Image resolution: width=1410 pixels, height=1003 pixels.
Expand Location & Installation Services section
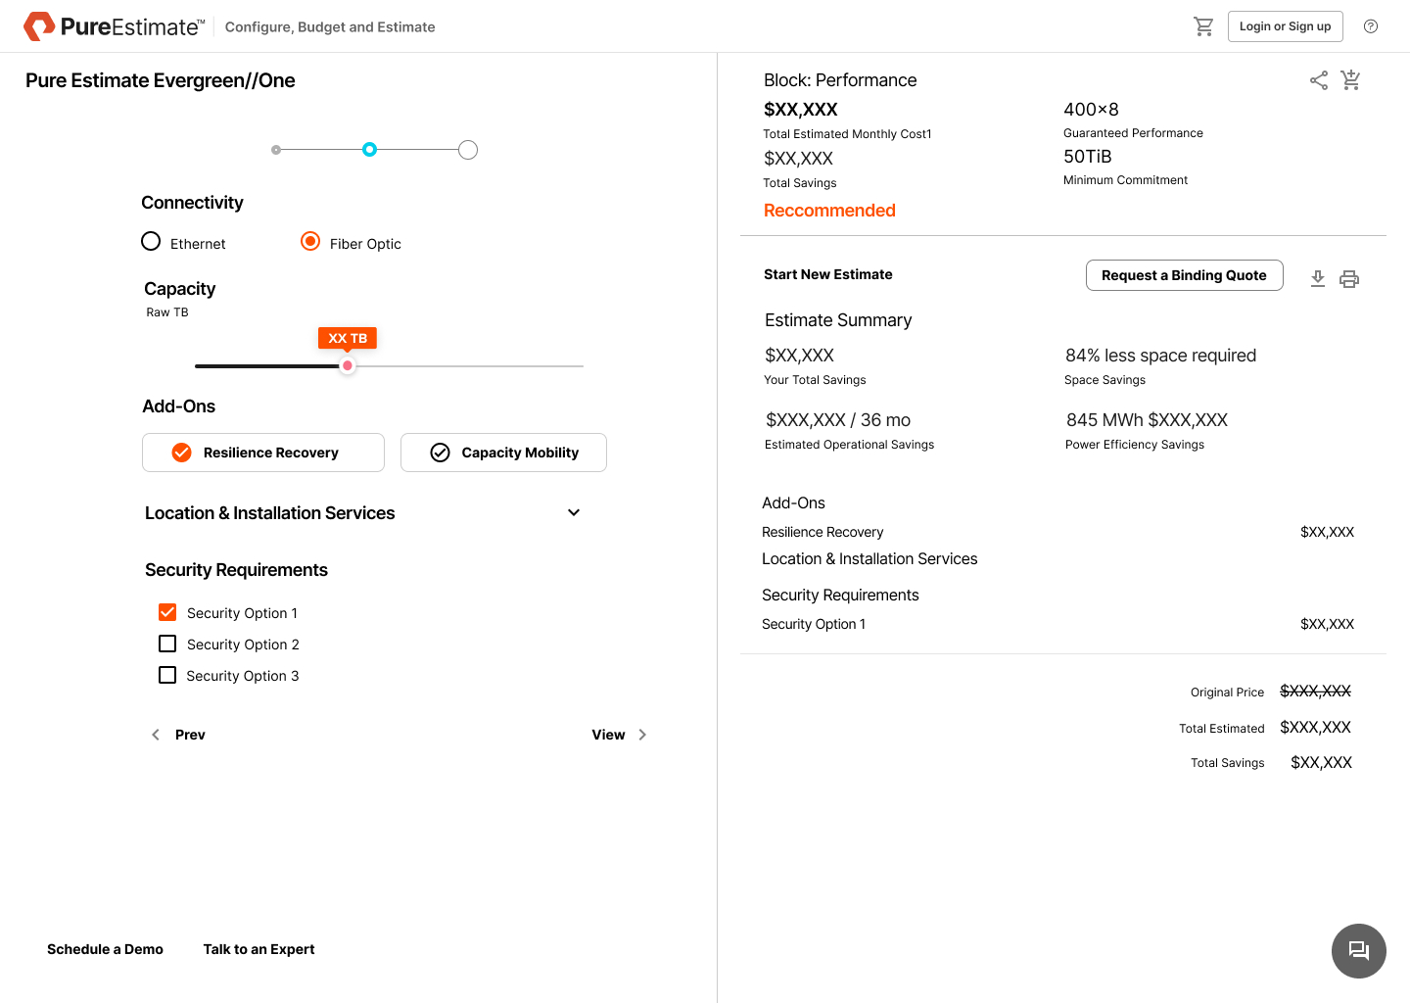574,512
